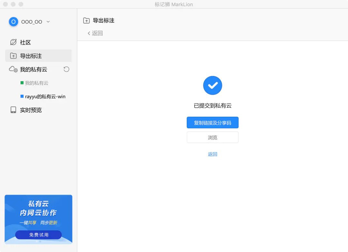Collapse the 我的私有云 section label

pyautogui.click(x=34, y=70)
